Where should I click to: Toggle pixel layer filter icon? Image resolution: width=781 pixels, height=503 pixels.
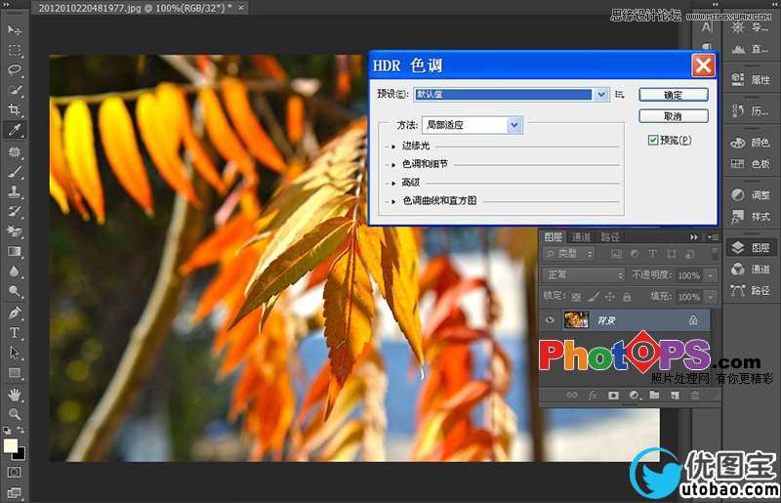616,254
